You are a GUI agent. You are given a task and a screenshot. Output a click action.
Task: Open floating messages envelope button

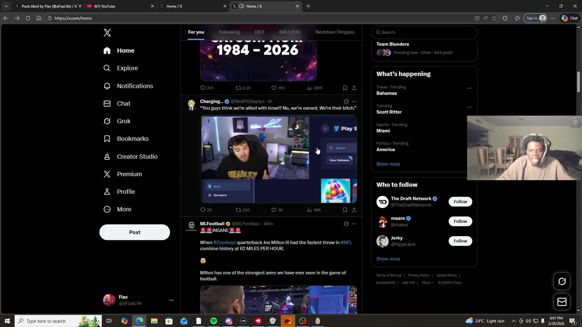coord(562,302)
